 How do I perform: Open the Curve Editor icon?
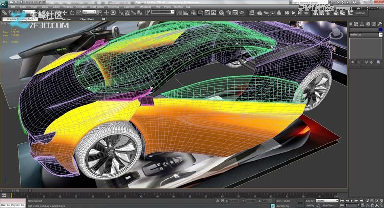(207, 13)
